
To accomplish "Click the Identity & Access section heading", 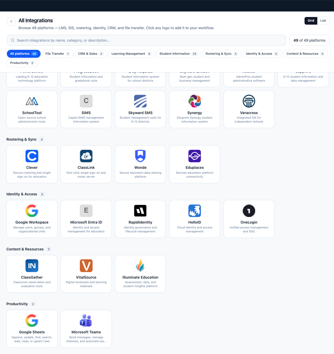I will (x=22, y=194).
